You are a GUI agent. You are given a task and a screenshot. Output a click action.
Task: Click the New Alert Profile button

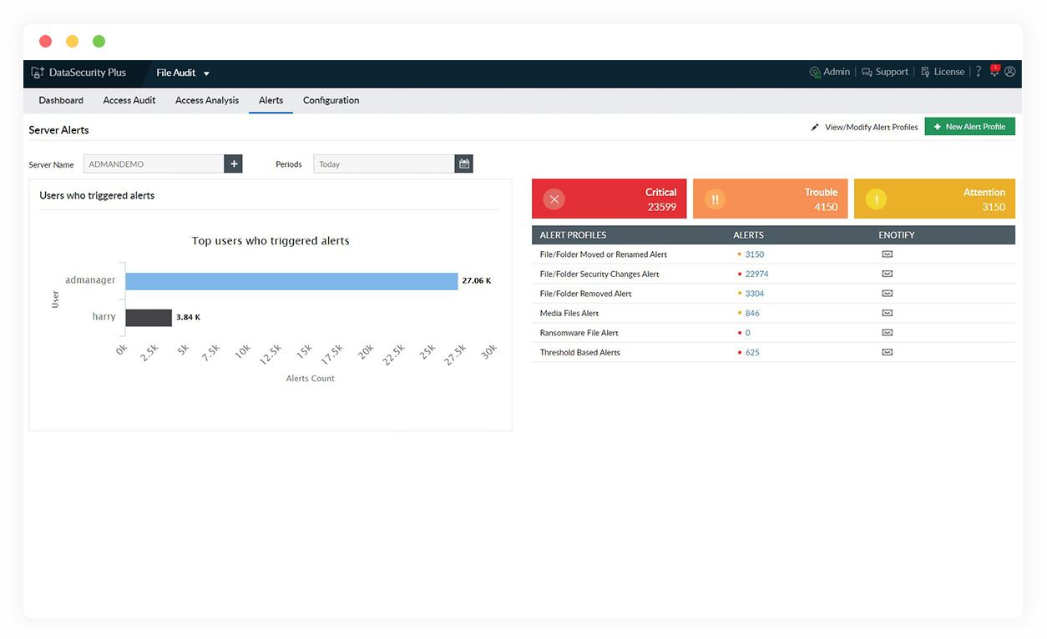pos(969,126)
